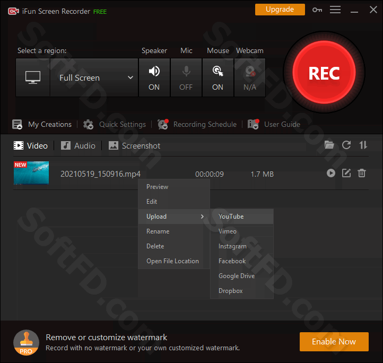Click the Upgrade button
The width and height of the screenshot is (383, 363).
click(x=280, y=10)
